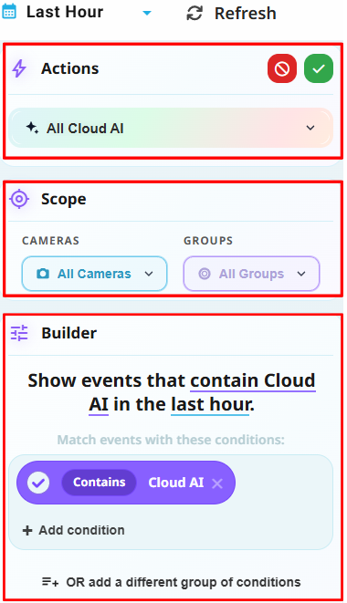Click the Cloud AI label in condition chip
Viewport: 347px width, 603px height.
point(176,483)
